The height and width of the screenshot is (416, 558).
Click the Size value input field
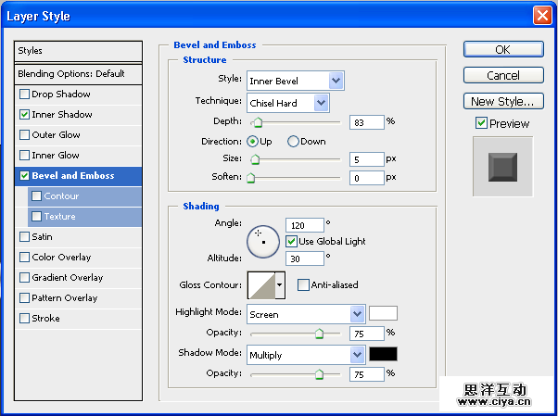[367, 159]
